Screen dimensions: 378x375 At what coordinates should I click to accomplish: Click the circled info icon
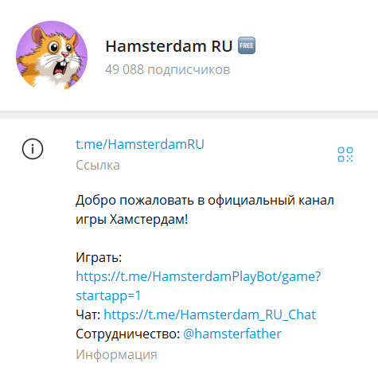(x=33, y=149)
